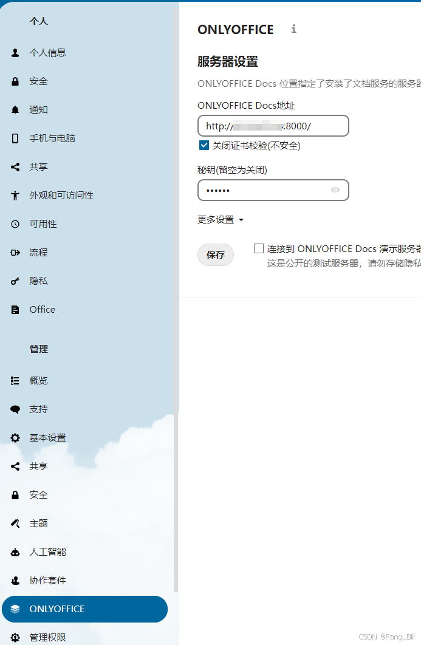Click the bell icon for 通知
Screen dimensions: 421x645
[x=15, y=110]
